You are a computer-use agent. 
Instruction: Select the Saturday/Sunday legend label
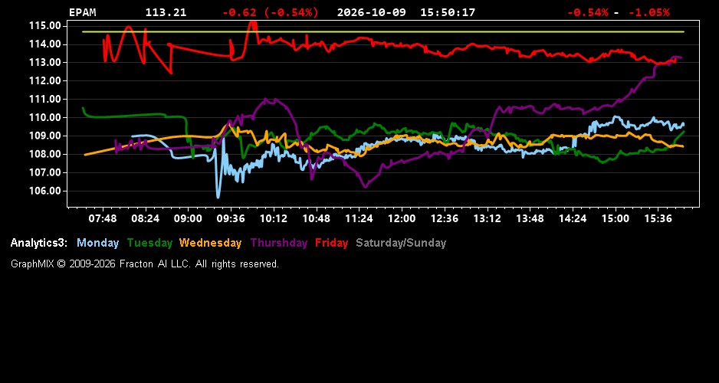(x=401, y=243)
